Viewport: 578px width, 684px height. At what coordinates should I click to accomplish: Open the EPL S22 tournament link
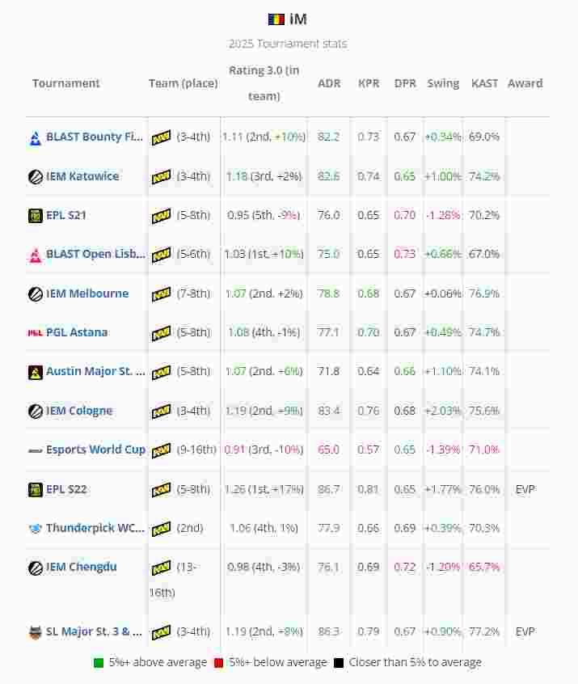[66, 489]
